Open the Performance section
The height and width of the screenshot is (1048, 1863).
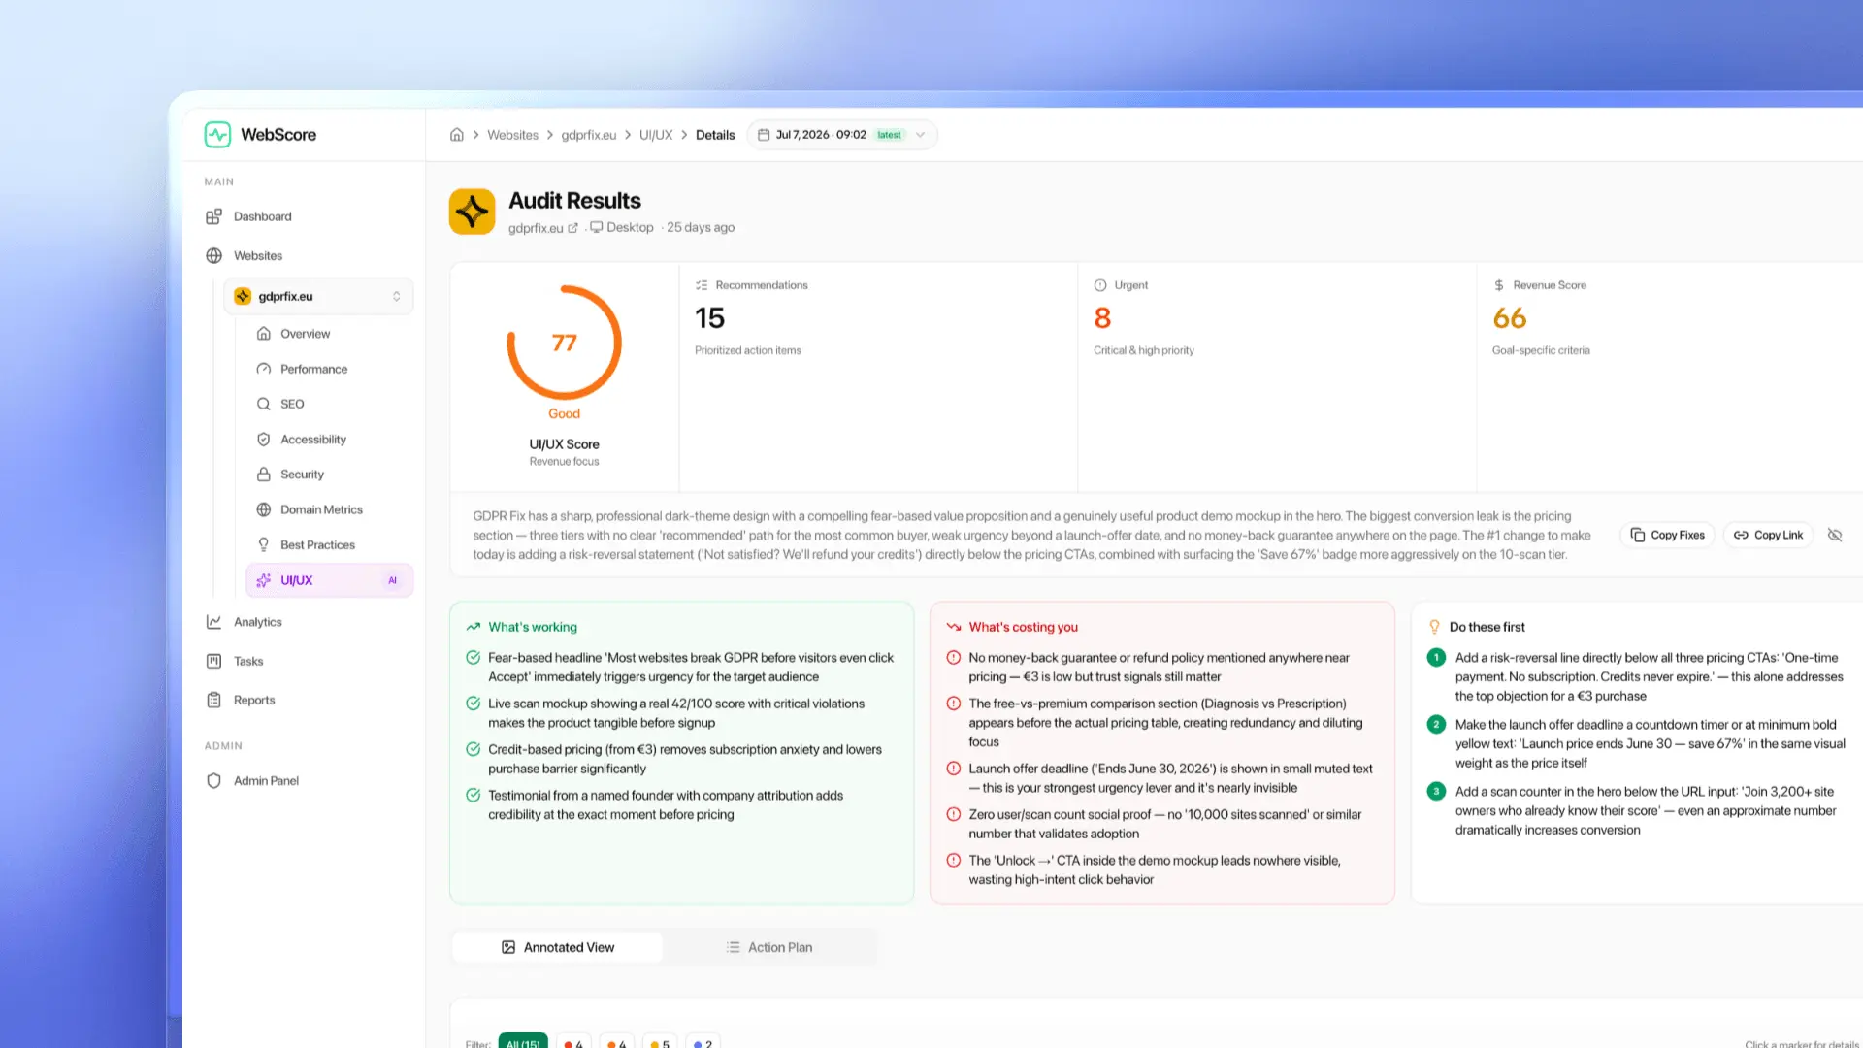click(x=313, y=369)
